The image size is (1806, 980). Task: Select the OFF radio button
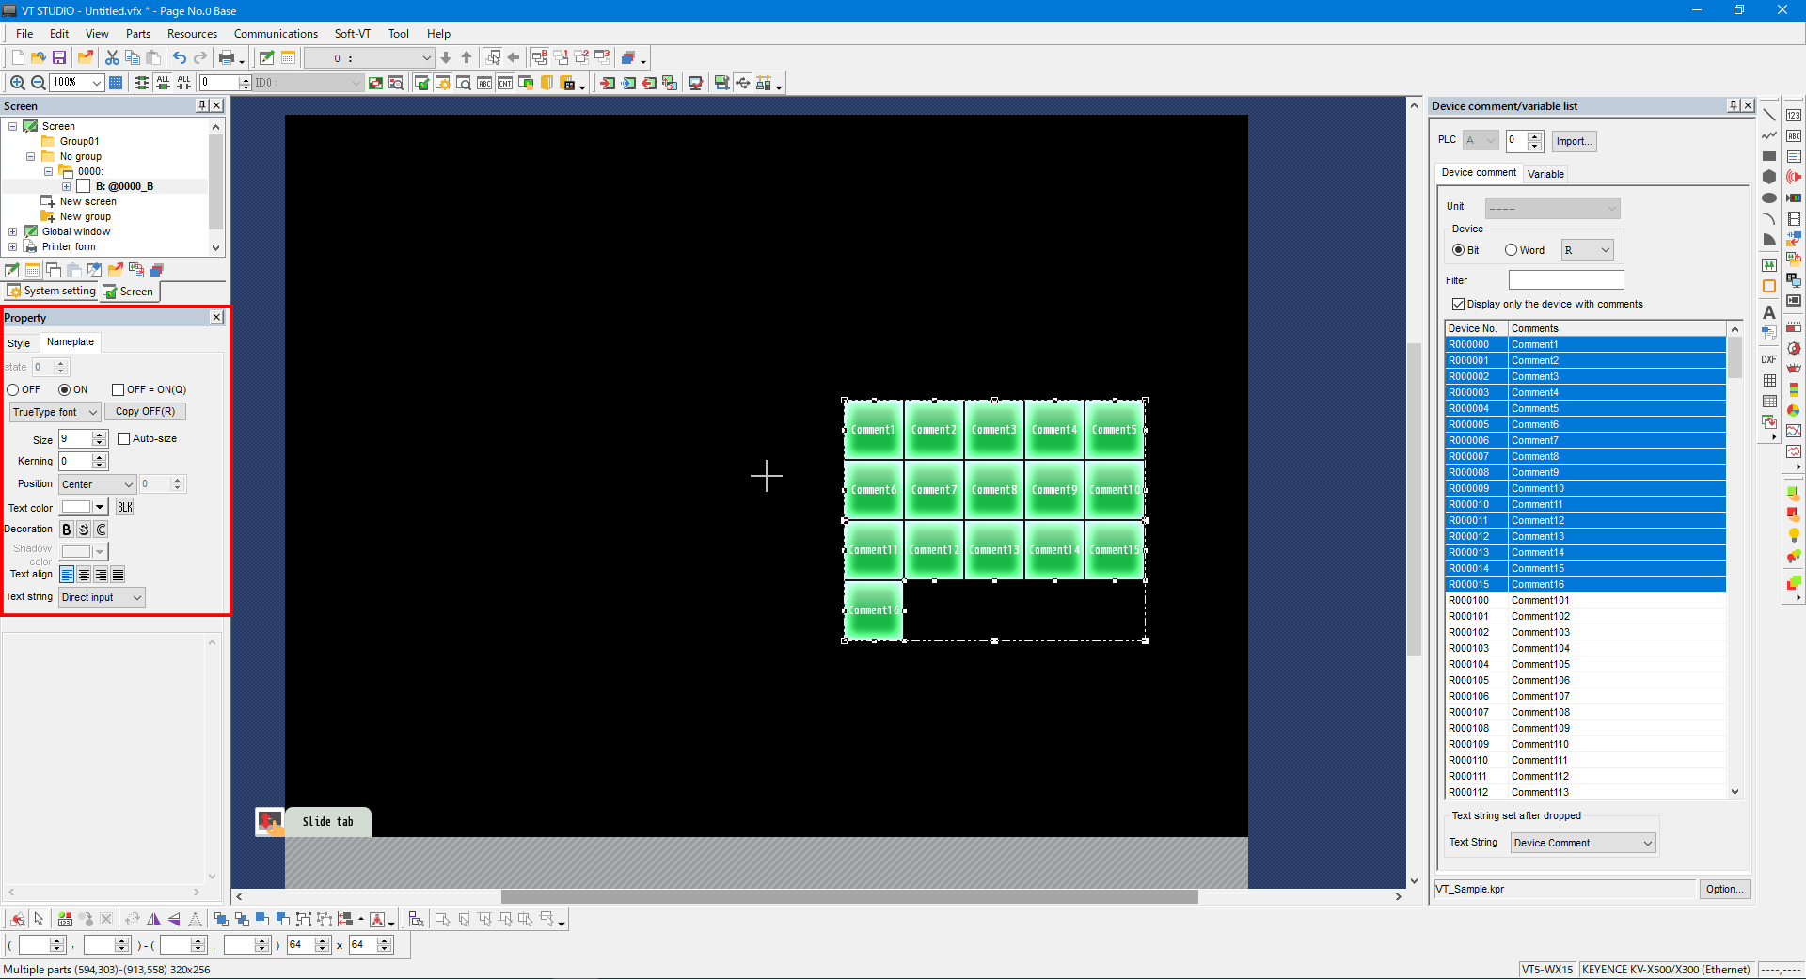13,390
